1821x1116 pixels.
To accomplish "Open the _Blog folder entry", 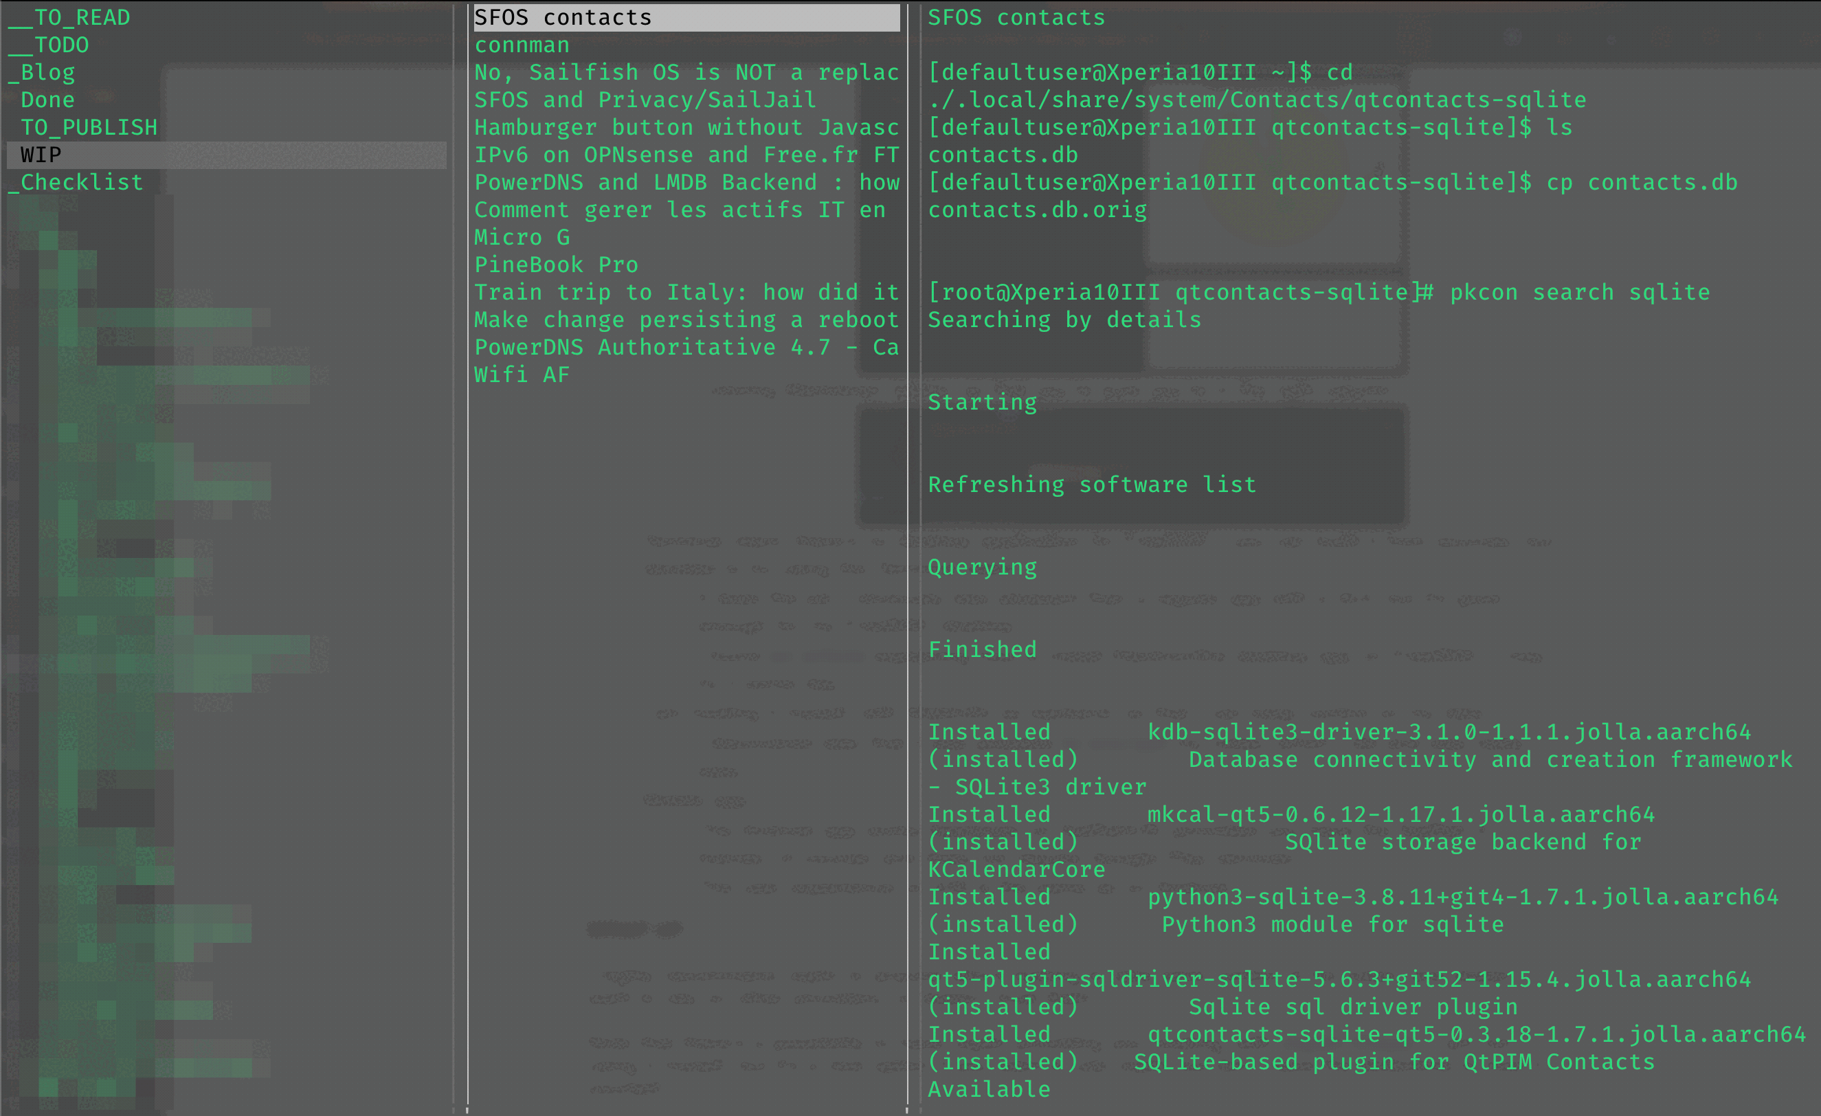I will 41,72.
